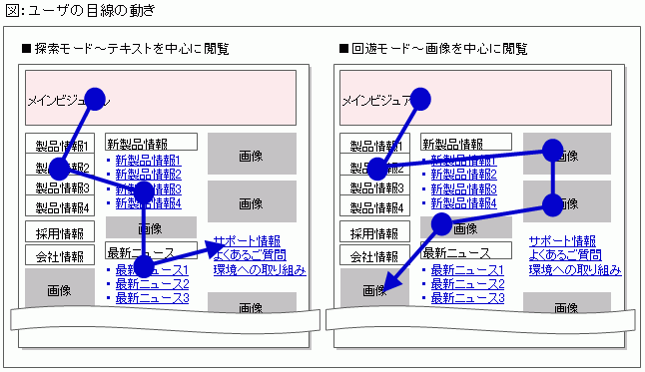Viewport: 645px width, 372px height.
Task: Open 新製品情報2 link in 回遊モード mockup
Action: click(463, 175)
